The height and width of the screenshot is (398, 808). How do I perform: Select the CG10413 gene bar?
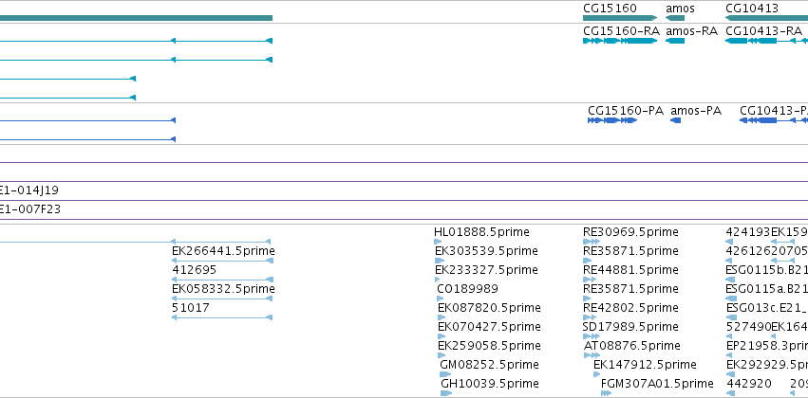tap(766, 18)
